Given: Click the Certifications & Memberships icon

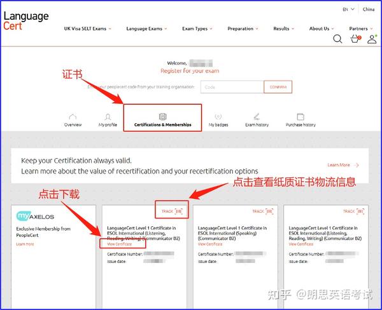Looking at the screenshot, I should tap(162, 117).
